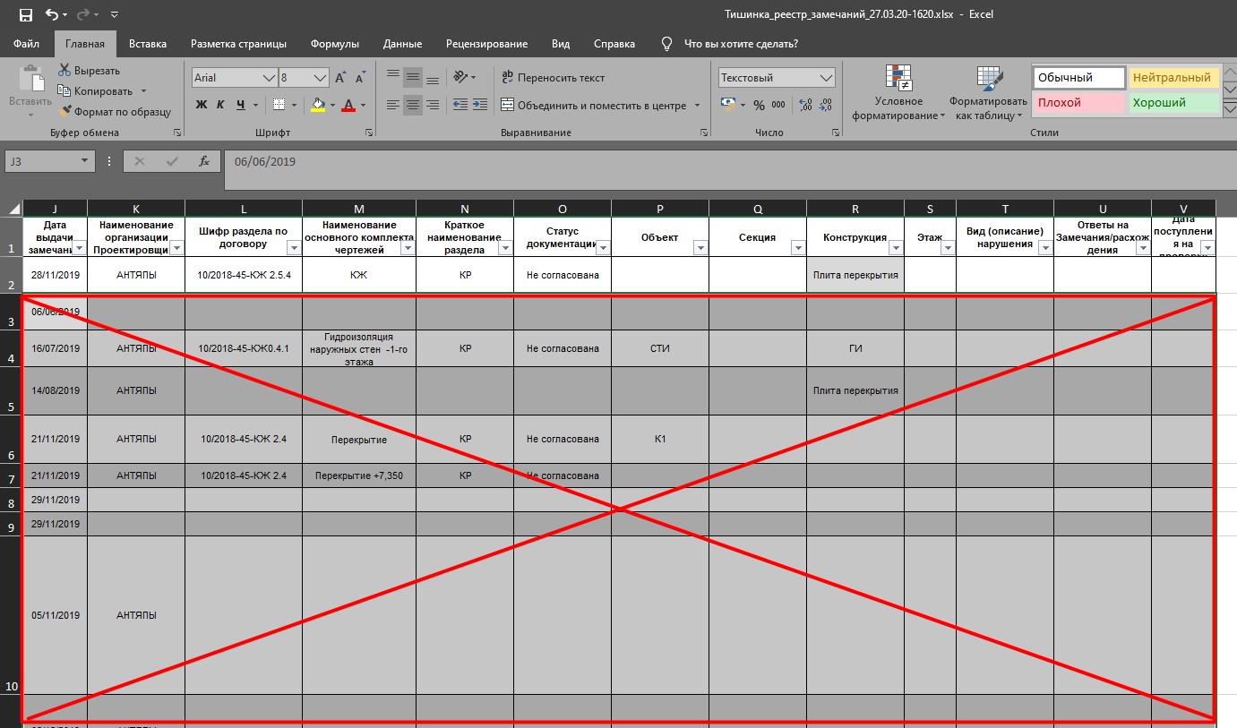
Task: Open the Копировать options arrow
Action: 143,91
